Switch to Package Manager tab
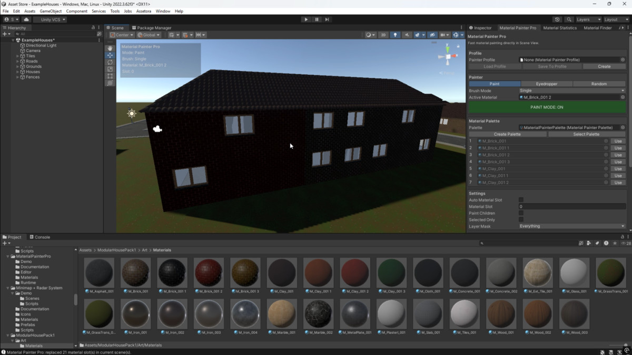The image size is (632, 355). [x=152, y=28]
